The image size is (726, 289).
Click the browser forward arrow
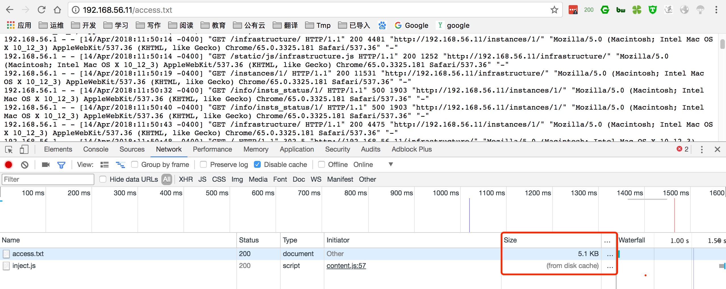(x=26, y=10)
